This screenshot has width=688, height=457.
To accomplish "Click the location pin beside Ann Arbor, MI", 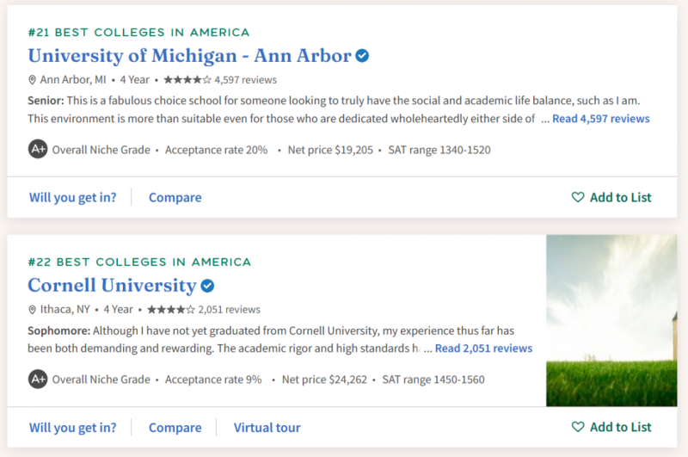I will click(32, 80).
